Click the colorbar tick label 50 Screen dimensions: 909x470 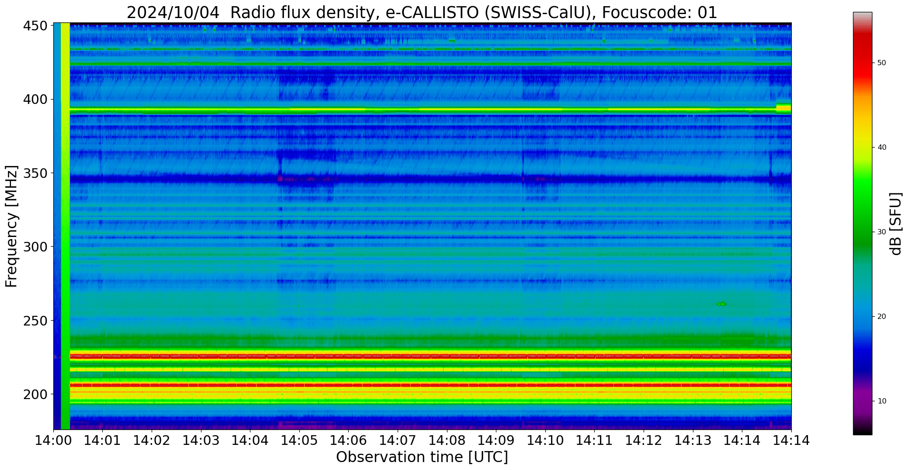[882, 63]
